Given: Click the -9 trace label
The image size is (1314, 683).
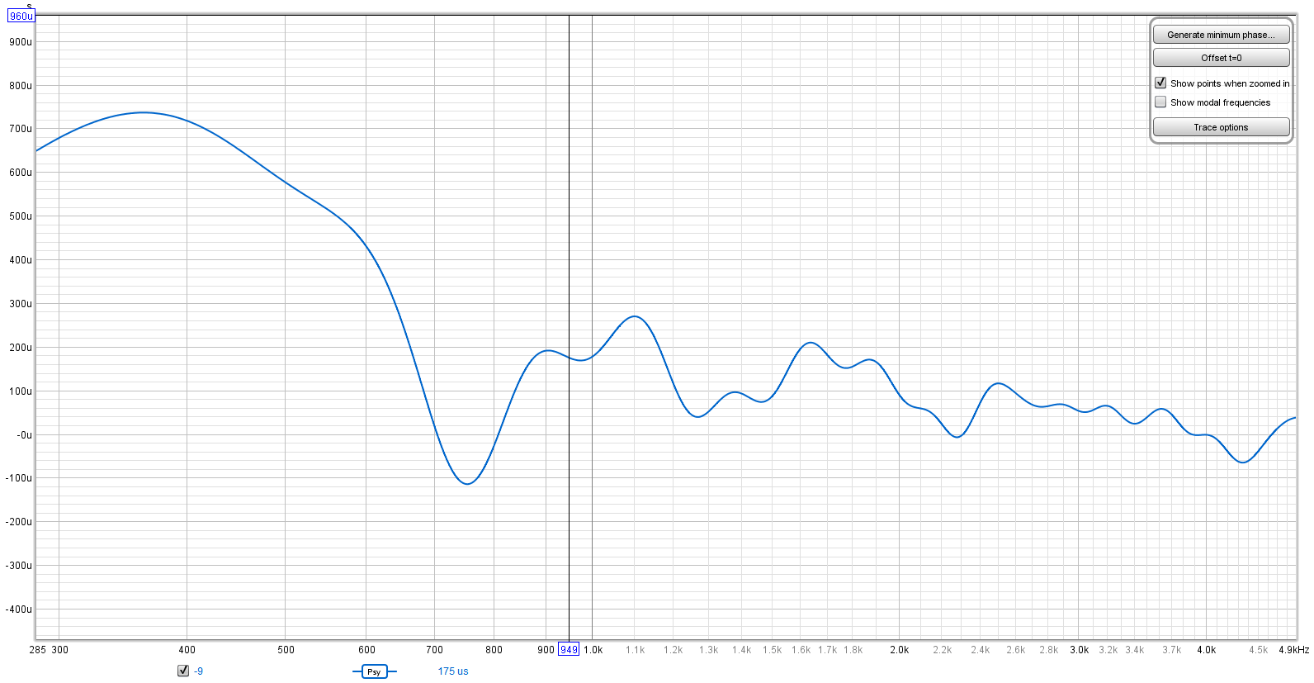Looking at the screenshot, I should point(198,671).
